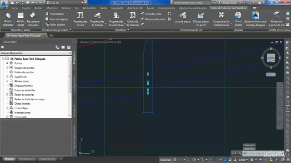Image resolution: width=291 pixels, height=163 pixels.
Task: Toggle the grid display in status bar
Action: (x=175, y=160)
